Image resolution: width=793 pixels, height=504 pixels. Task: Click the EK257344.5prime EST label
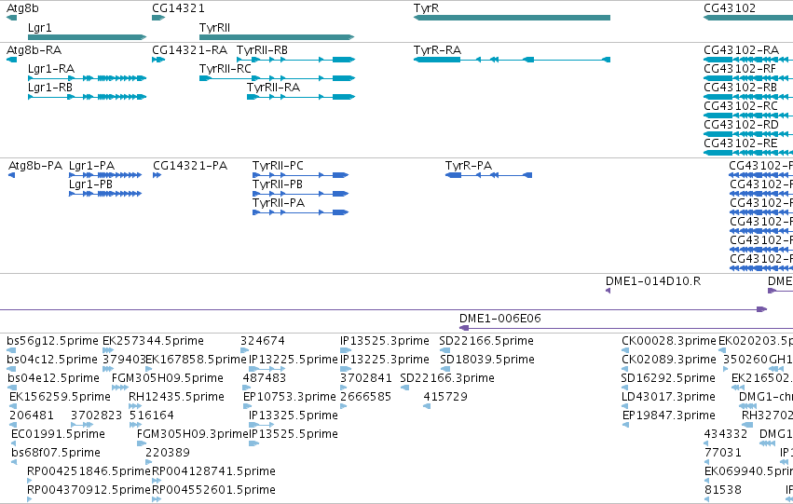(153, 341)
